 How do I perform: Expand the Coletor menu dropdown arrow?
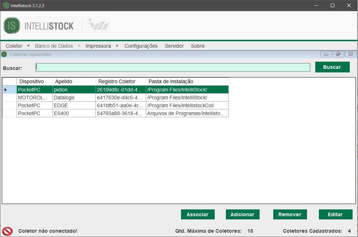click(x=28, y=46)
